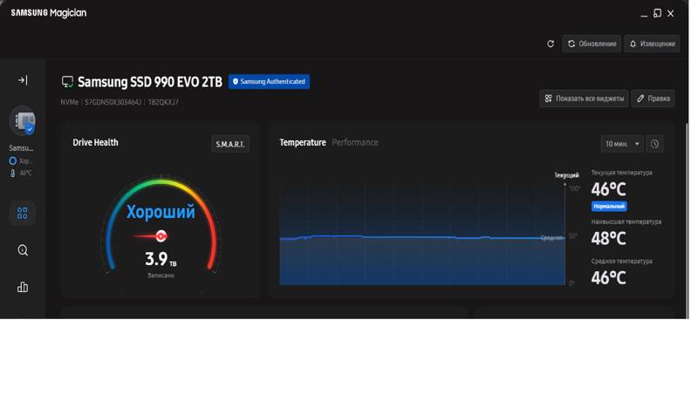Click the refresh arrow icon in top bar
Image resolution: width=698 pixels, height=415 pixels.
[x=551, y=44]
